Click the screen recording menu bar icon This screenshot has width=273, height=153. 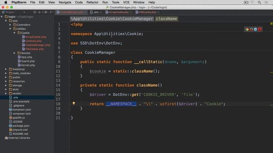coord(246,2)
